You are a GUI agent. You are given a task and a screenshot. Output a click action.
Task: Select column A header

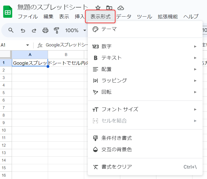pyautogui.click(x=30, y=55)
